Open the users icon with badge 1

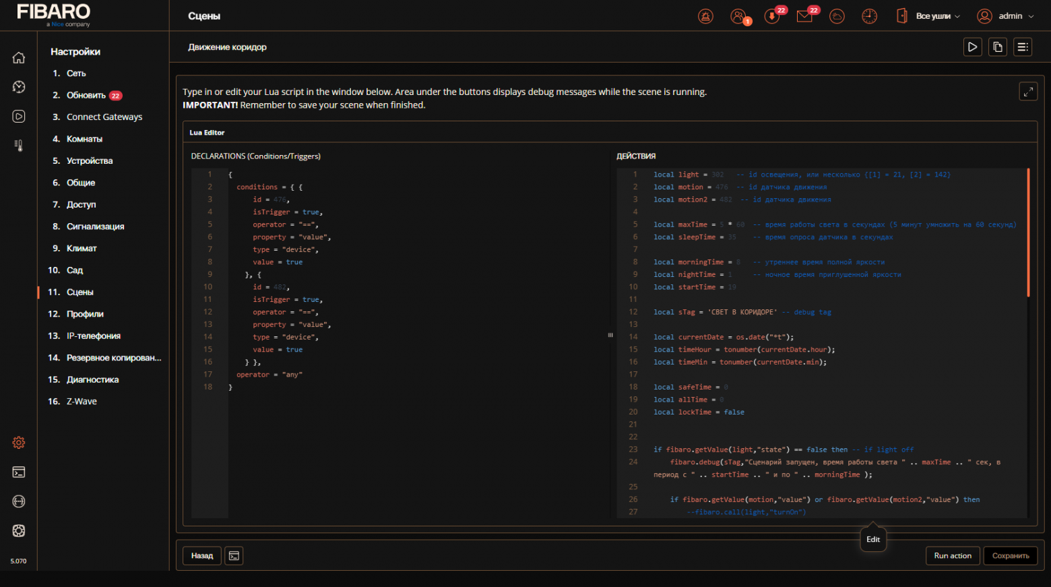(x=739, y=16)
